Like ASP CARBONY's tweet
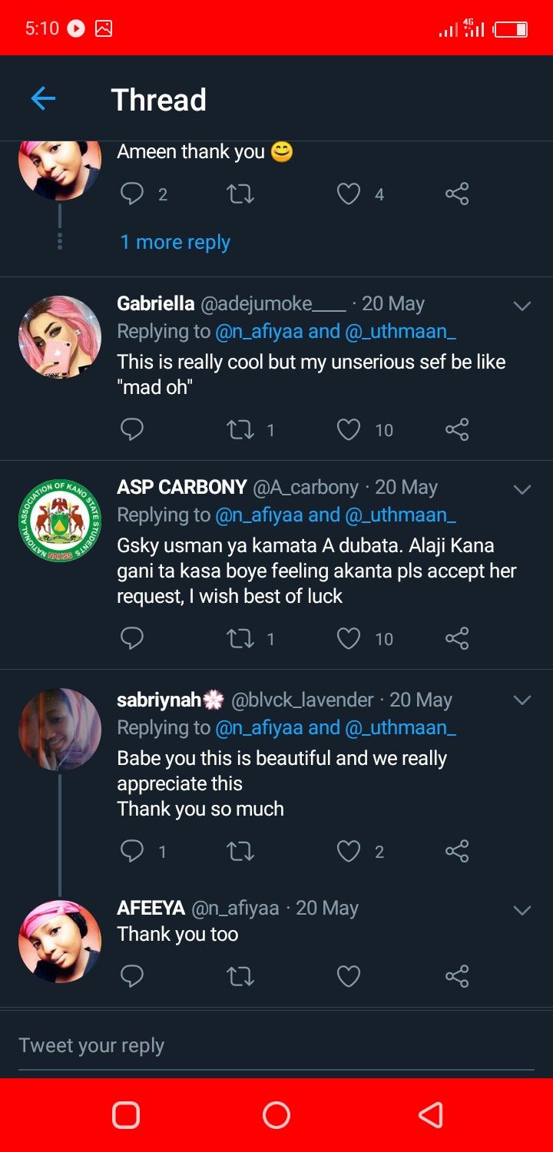This screenshot has height=1152, width=553. (x=349, y=638)
